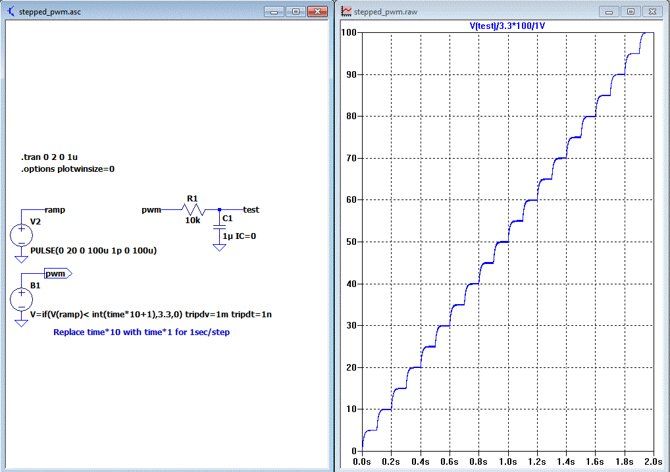Click the waveform window title icon
Screen dimensions: 670x472
346,12
